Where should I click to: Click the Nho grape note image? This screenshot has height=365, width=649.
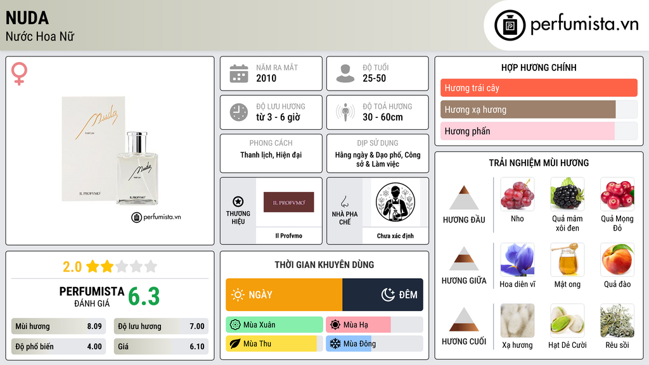[517, 194]
